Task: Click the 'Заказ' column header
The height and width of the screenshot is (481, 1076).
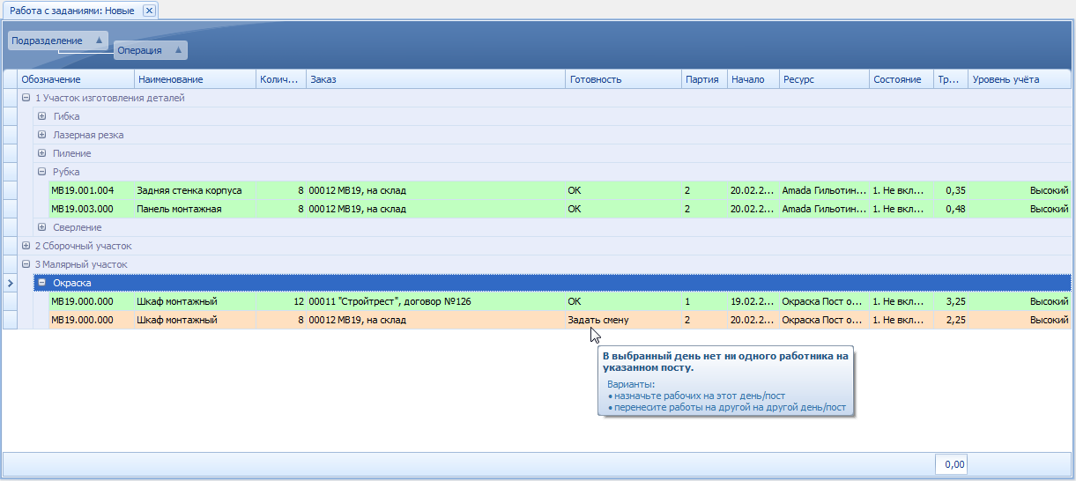Action: tap(435, 79)
